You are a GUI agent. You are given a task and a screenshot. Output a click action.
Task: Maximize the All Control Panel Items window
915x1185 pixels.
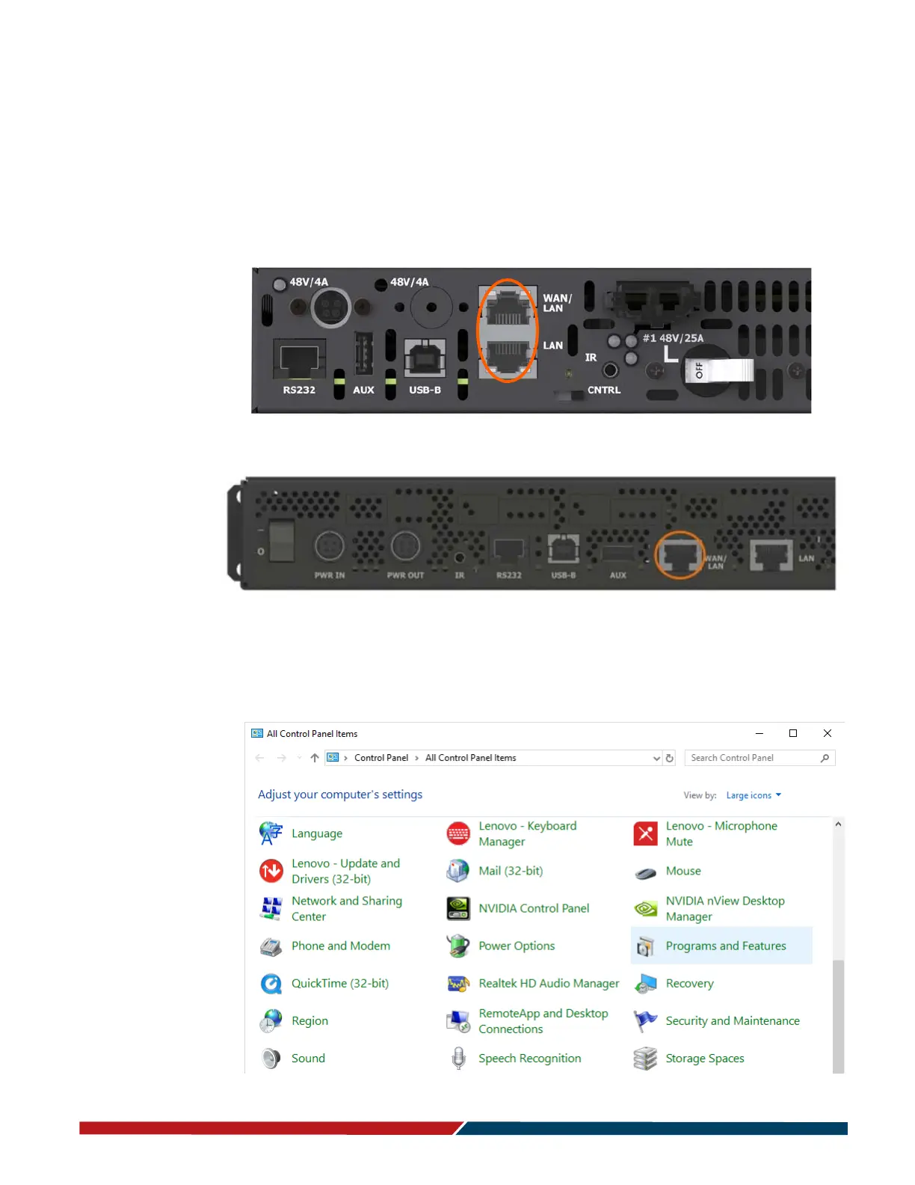click(x=793, y=733)
